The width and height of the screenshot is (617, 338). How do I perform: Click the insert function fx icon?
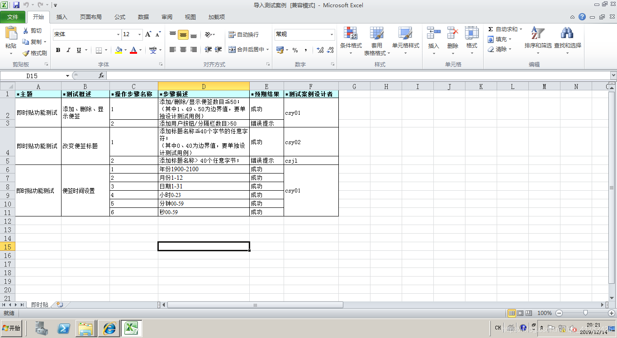[x=101, y=75]
